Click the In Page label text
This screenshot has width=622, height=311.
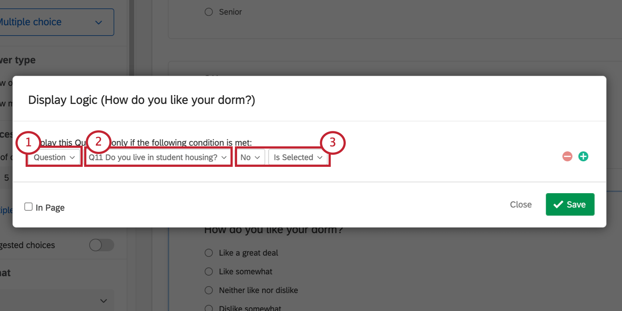pos(50,208)
